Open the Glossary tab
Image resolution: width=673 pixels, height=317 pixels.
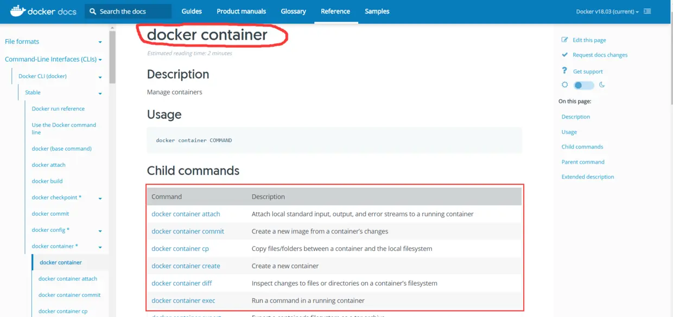[x=294, y=11]
